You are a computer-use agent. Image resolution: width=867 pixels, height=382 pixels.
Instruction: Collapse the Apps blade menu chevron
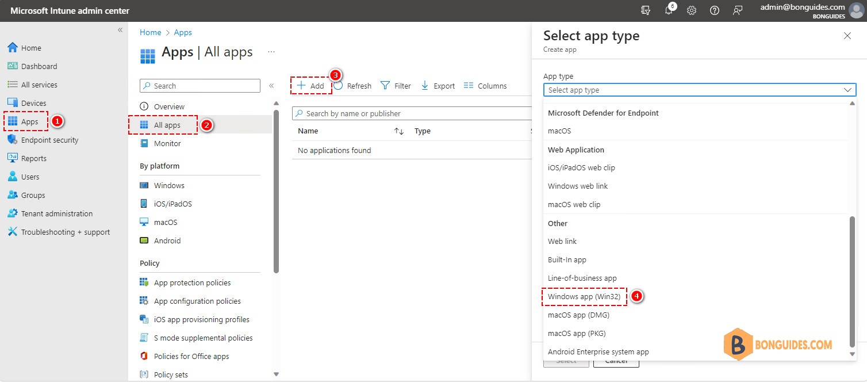pyautogui.click(x=271, y=86)
